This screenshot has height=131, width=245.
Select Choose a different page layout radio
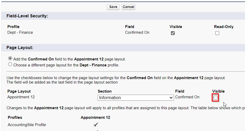point(10,64)
